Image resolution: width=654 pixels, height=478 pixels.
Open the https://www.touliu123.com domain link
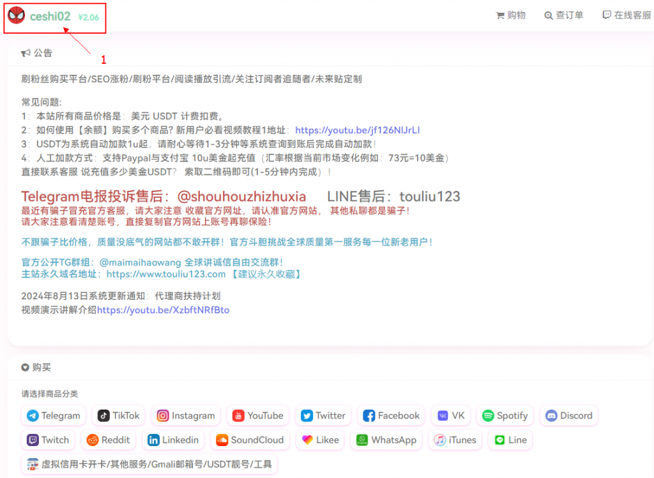pyautogui.click(x=166, y=274)
